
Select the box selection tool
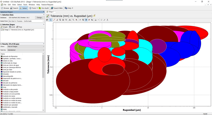coord(60,20)
